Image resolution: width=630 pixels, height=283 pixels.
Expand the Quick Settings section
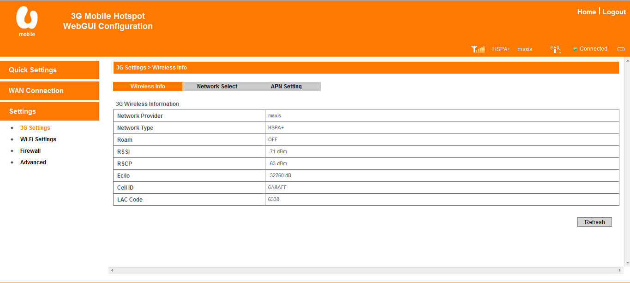coord(50,70)
